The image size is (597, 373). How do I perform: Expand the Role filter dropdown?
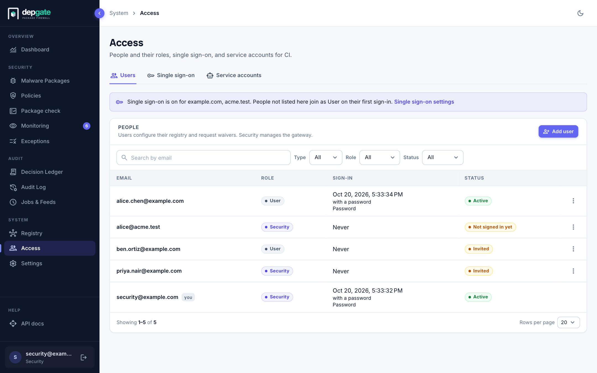pyautogui.click(x=379, y=157)
